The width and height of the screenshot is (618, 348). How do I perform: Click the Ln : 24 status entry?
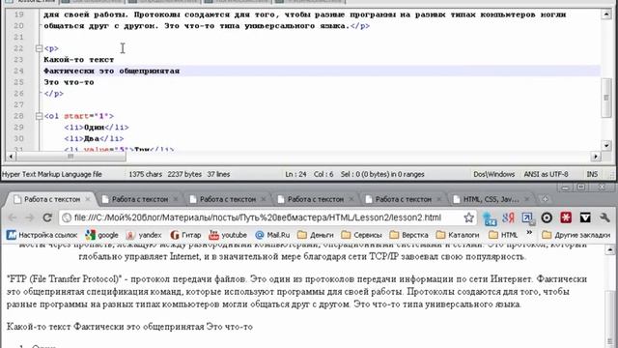pyautogui.click(x=295, y=174)
